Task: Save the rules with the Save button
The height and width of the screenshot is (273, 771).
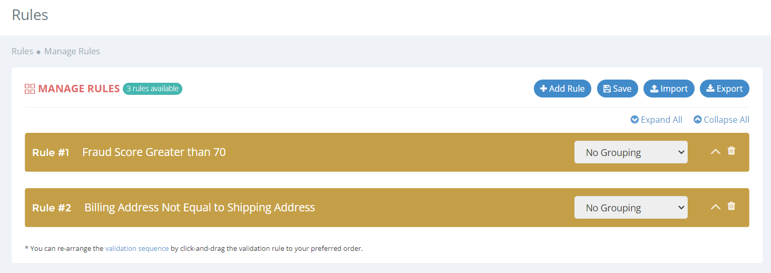Action: (x=617, y=89)
